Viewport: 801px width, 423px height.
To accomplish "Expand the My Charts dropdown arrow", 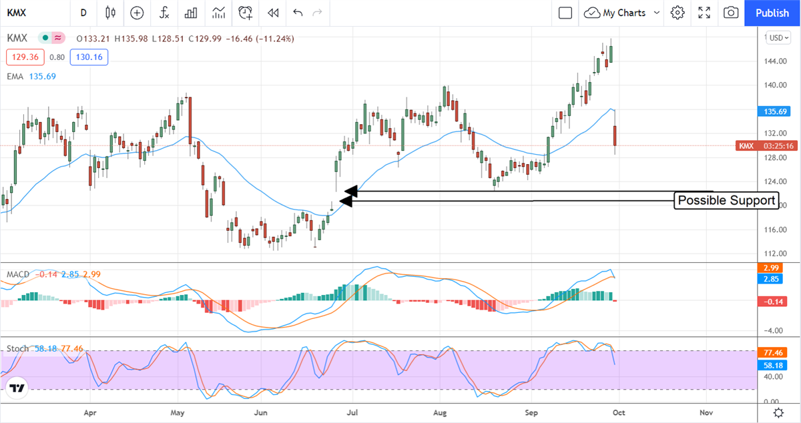I will pyautogui.click(x=657, y=13).
